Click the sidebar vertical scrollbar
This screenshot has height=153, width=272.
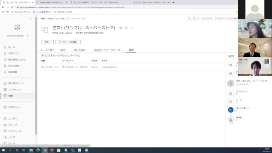click(36, 75)
